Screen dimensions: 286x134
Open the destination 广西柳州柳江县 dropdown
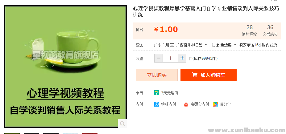pos(192,45)
